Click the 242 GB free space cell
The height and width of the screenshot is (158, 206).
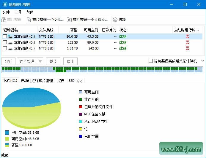click(94, 48)
